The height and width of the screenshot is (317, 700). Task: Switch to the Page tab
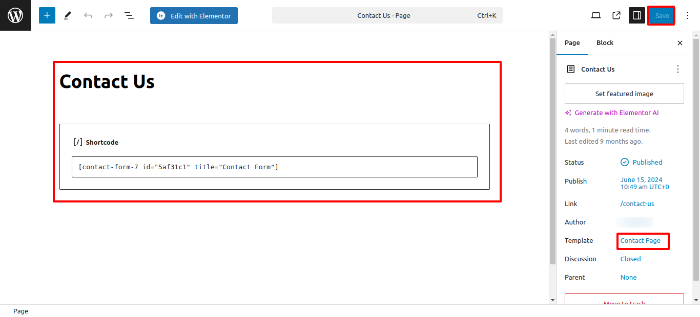pos(572,43)
